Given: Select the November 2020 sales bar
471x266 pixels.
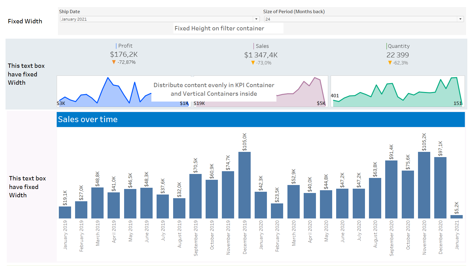Looking at the screenshot, I should click(424, 185).
